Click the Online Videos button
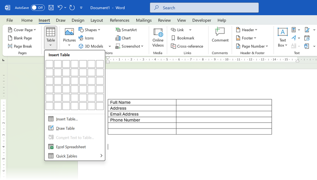The width and height of the screenshot is (317, 180). click(158, 37)
